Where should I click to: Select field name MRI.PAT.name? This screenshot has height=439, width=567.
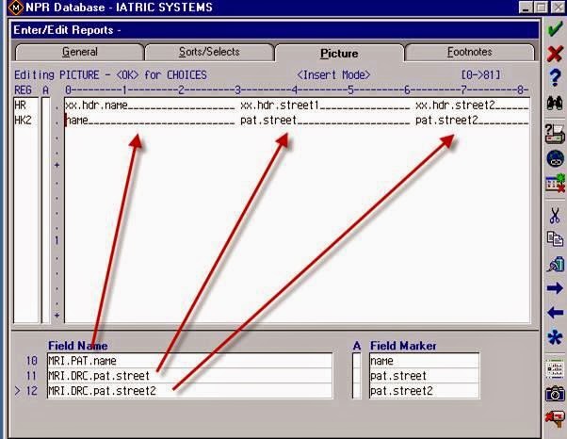pos(189,361)
